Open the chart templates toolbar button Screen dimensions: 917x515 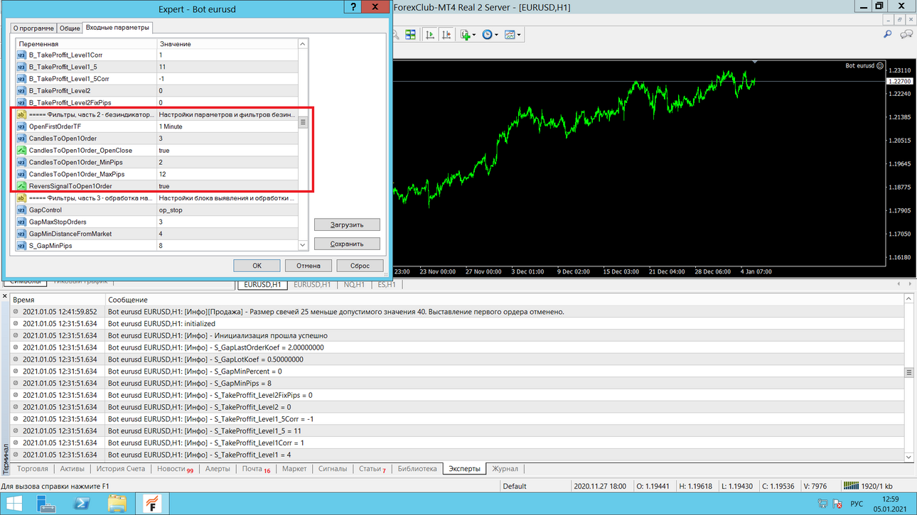[510, 34]
